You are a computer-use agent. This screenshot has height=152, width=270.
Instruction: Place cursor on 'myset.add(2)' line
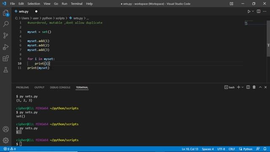pos(38,45)
